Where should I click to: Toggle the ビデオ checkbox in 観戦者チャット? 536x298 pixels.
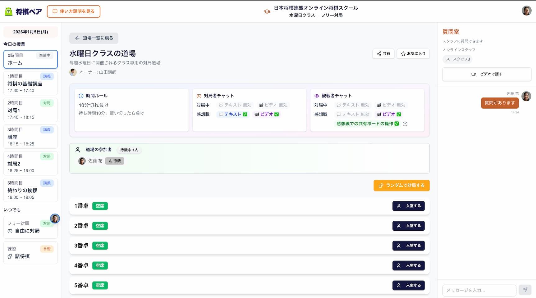click(399, 114)
